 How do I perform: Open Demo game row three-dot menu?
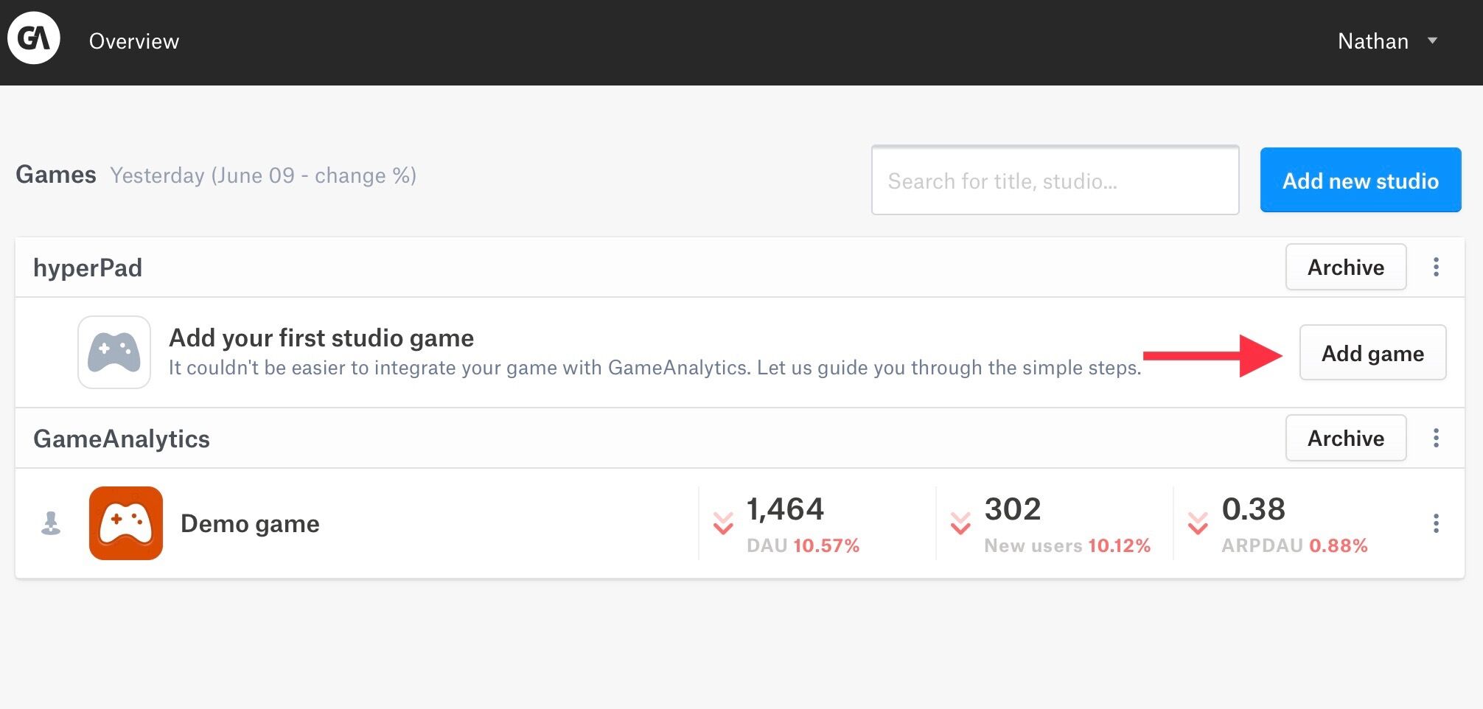click(1436, 523)
